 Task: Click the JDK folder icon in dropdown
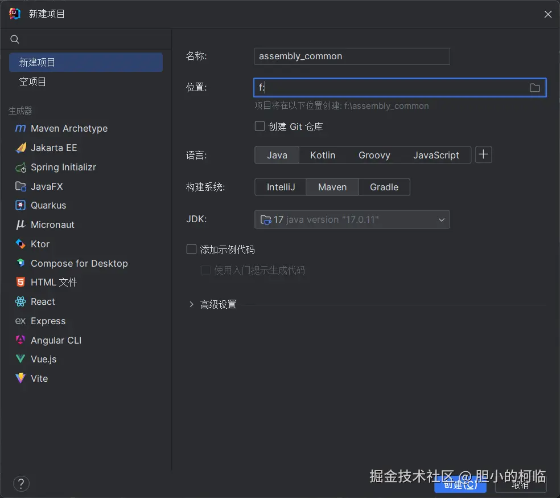point(266,219)
